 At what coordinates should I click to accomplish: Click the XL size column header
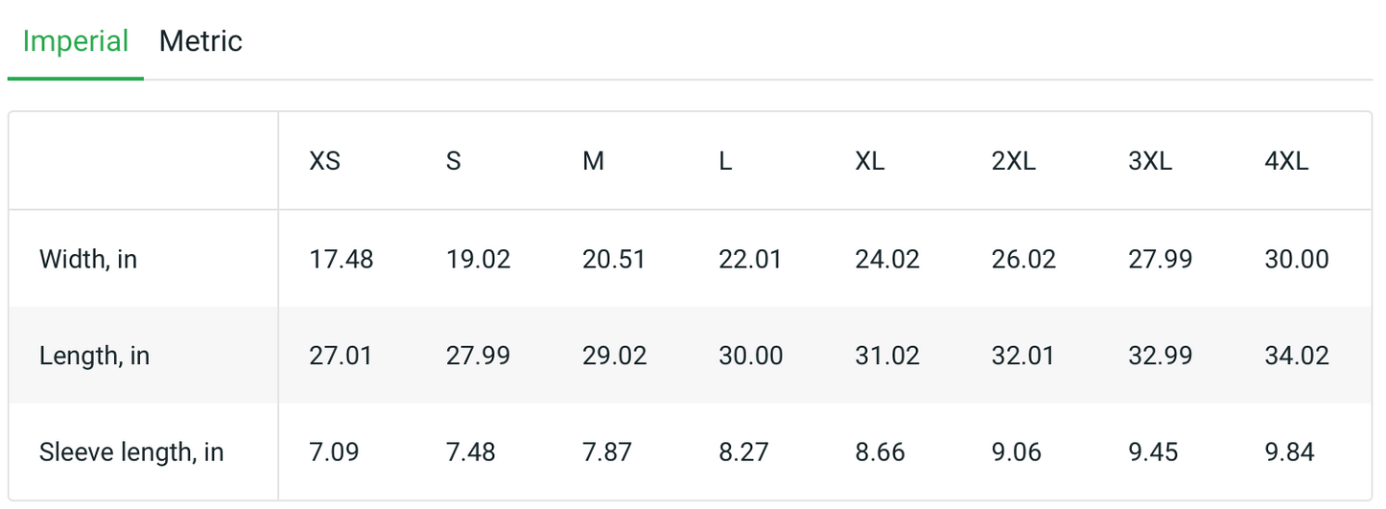click(x=870, y=162)
